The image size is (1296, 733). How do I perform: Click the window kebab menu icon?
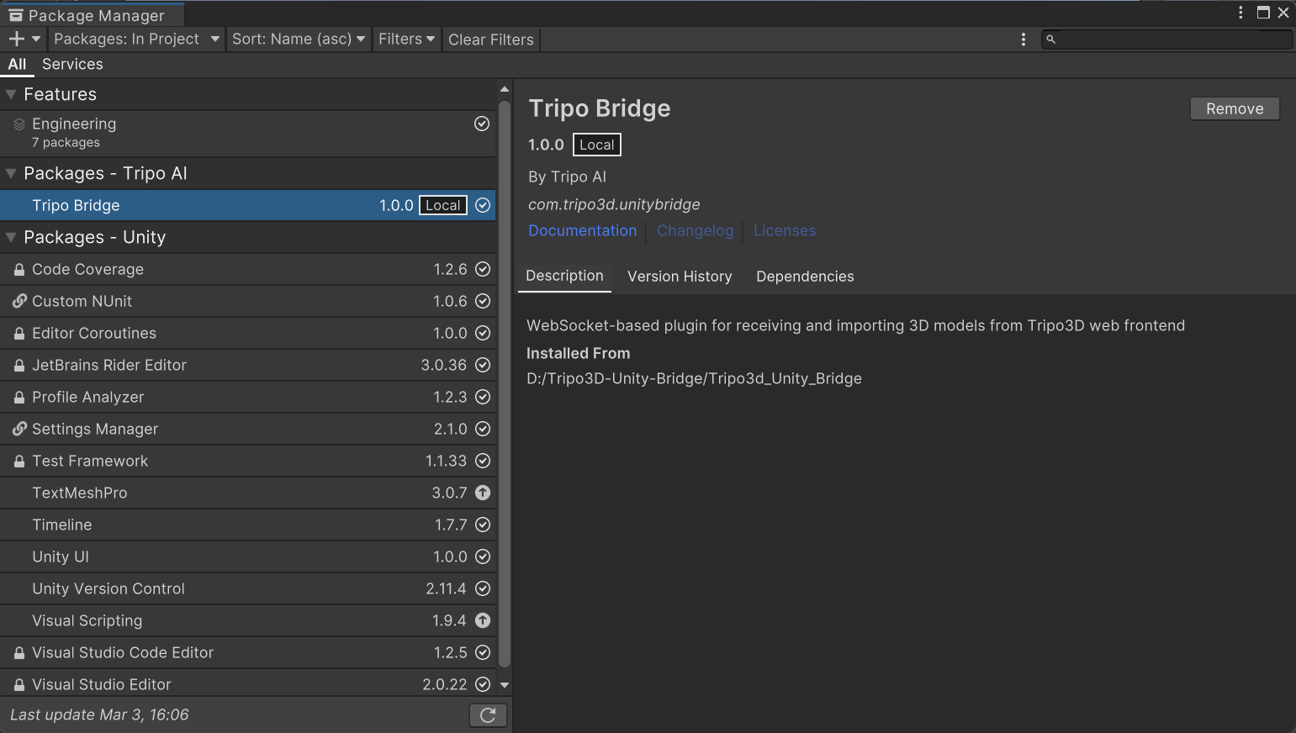pos(1240,13)
